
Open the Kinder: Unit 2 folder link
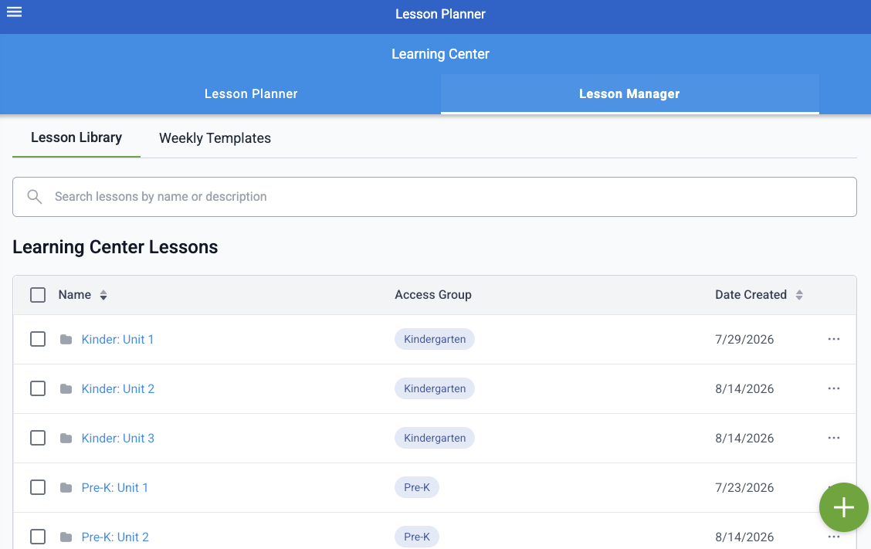[x=118, y=388]
